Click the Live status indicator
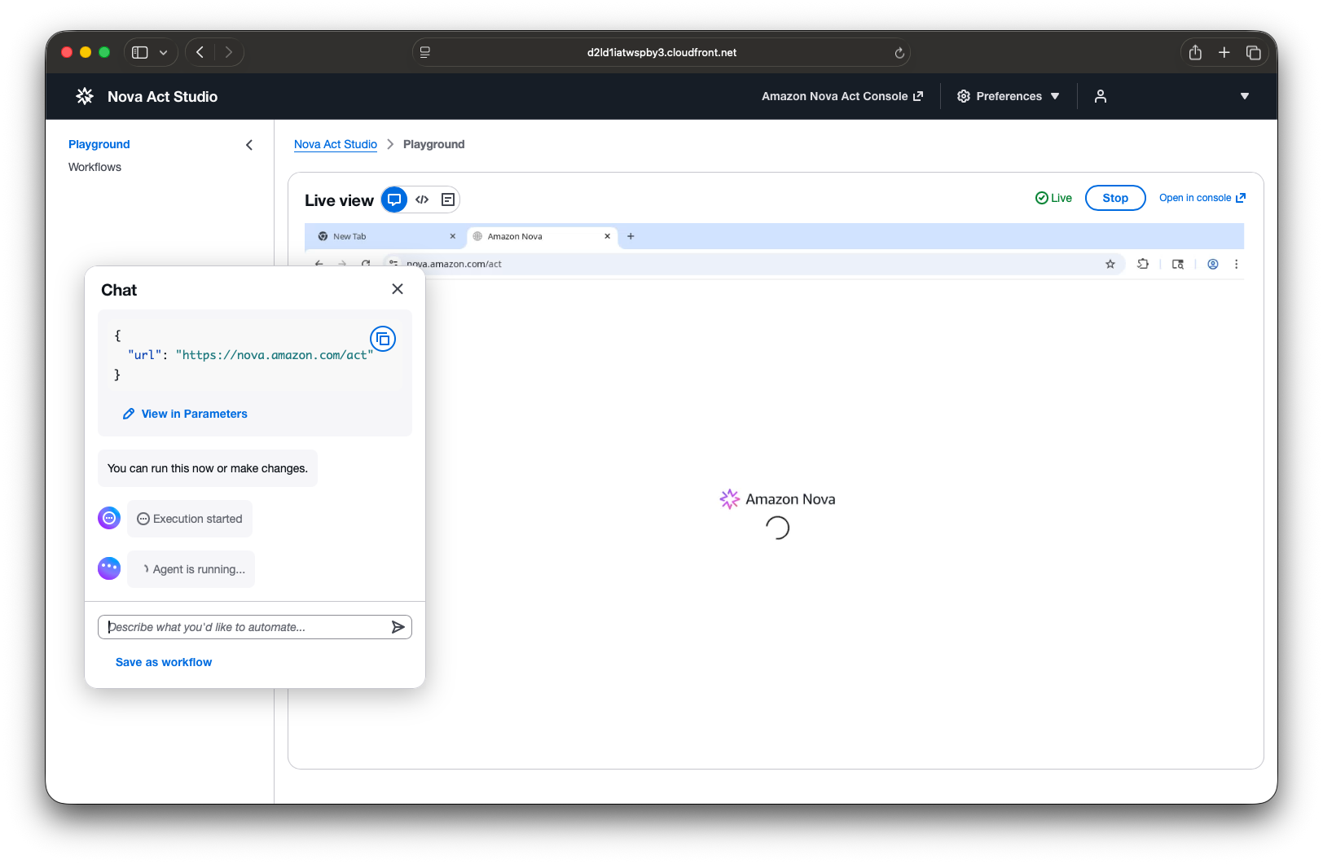1323x864 pixels. pos(1053,198)
